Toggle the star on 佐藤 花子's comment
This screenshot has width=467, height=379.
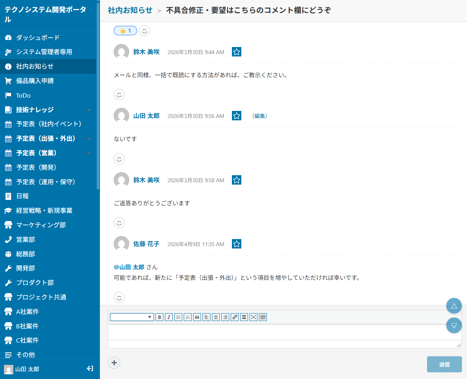[x=236, y=244]
